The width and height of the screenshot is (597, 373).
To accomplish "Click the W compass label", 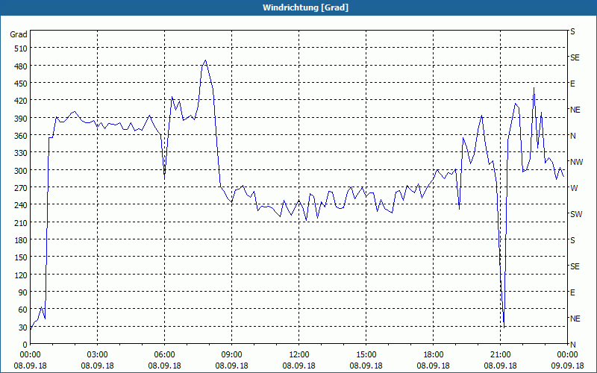I will (x=574, y=188).
